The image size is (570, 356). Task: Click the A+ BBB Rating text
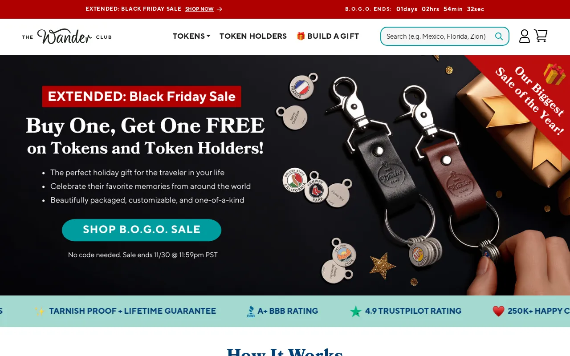point(288,311)
